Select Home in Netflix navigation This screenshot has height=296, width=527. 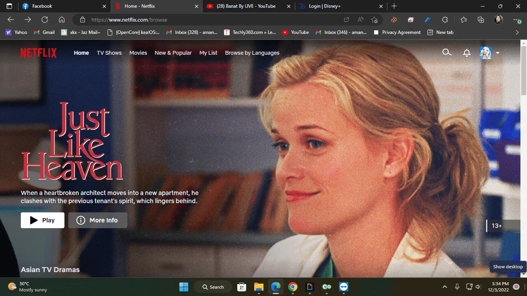click(81, 53)
